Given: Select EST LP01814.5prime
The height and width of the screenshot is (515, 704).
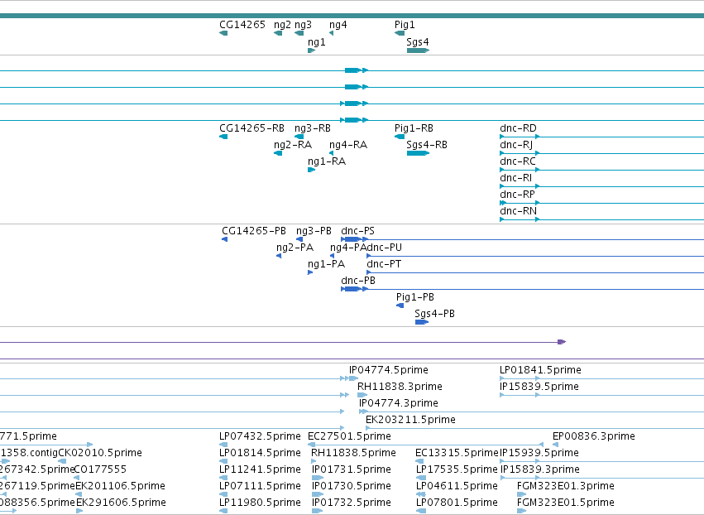Looking at the screenshot, I should click(260, 454).
